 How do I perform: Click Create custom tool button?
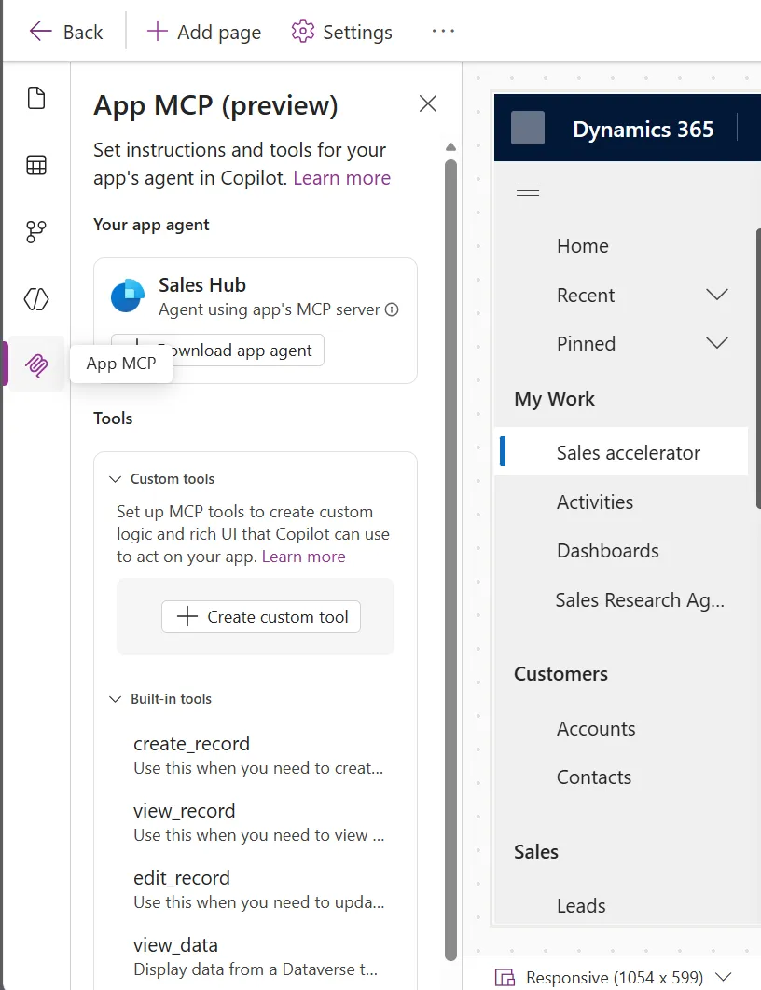coord(261,617)
